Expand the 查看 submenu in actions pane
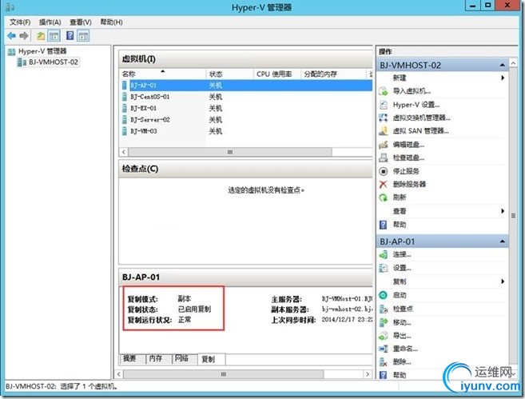The image size is (525, 399). (x=503, y=211)
